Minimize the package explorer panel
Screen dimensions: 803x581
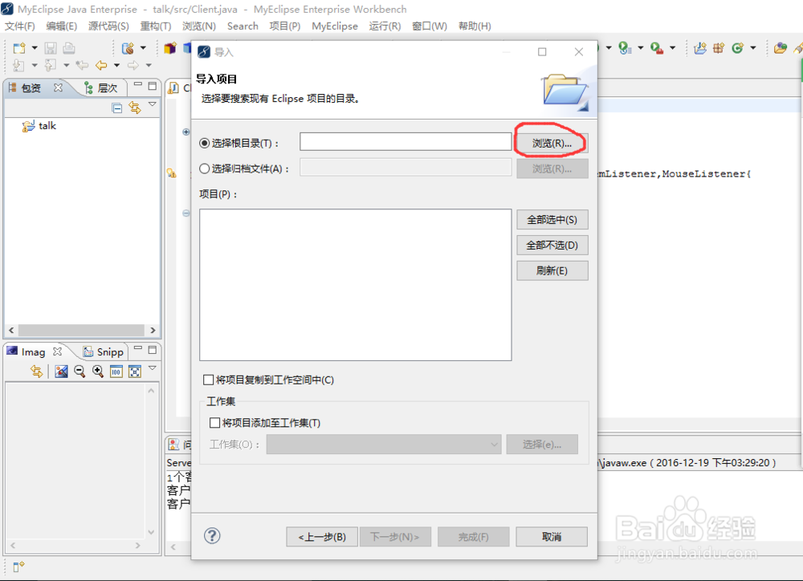click(x=138, y=86)
